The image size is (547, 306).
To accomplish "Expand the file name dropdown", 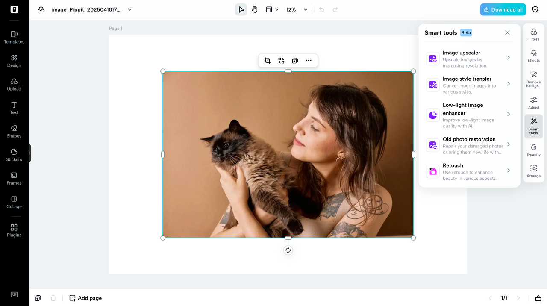I will point(129,9).
